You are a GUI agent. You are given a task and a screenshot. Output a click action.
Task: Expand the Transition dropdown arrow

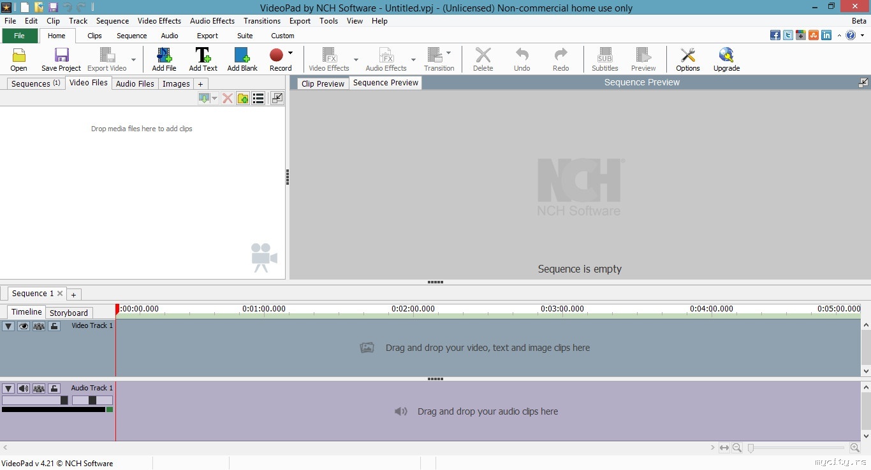tap(448, 52)
